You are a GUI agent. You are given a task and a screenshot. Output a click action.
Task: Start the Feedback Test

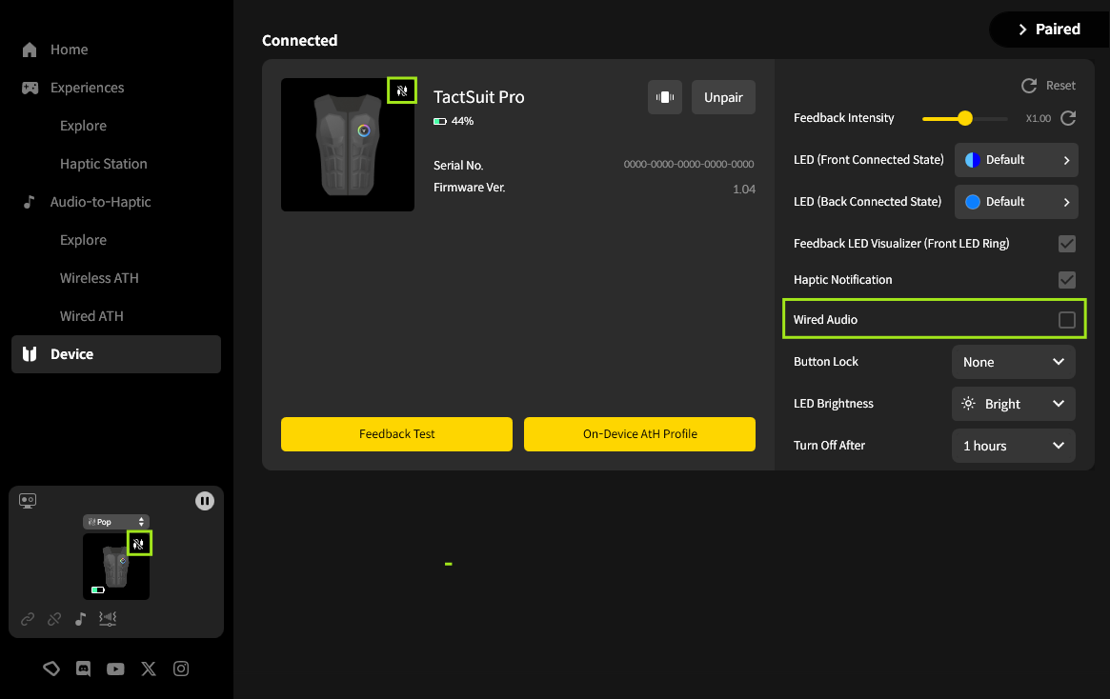396,434
